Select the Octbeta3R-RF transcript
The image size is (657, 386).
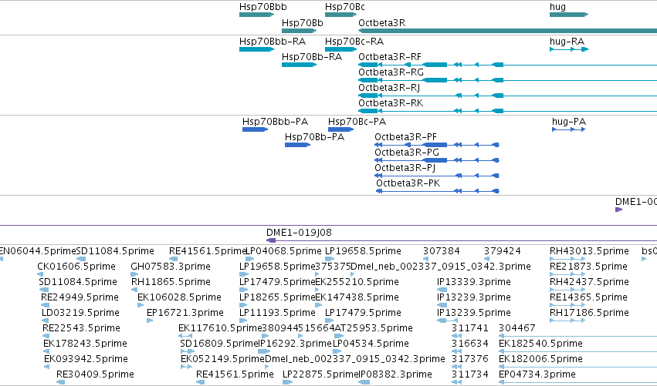pos(507,65)
